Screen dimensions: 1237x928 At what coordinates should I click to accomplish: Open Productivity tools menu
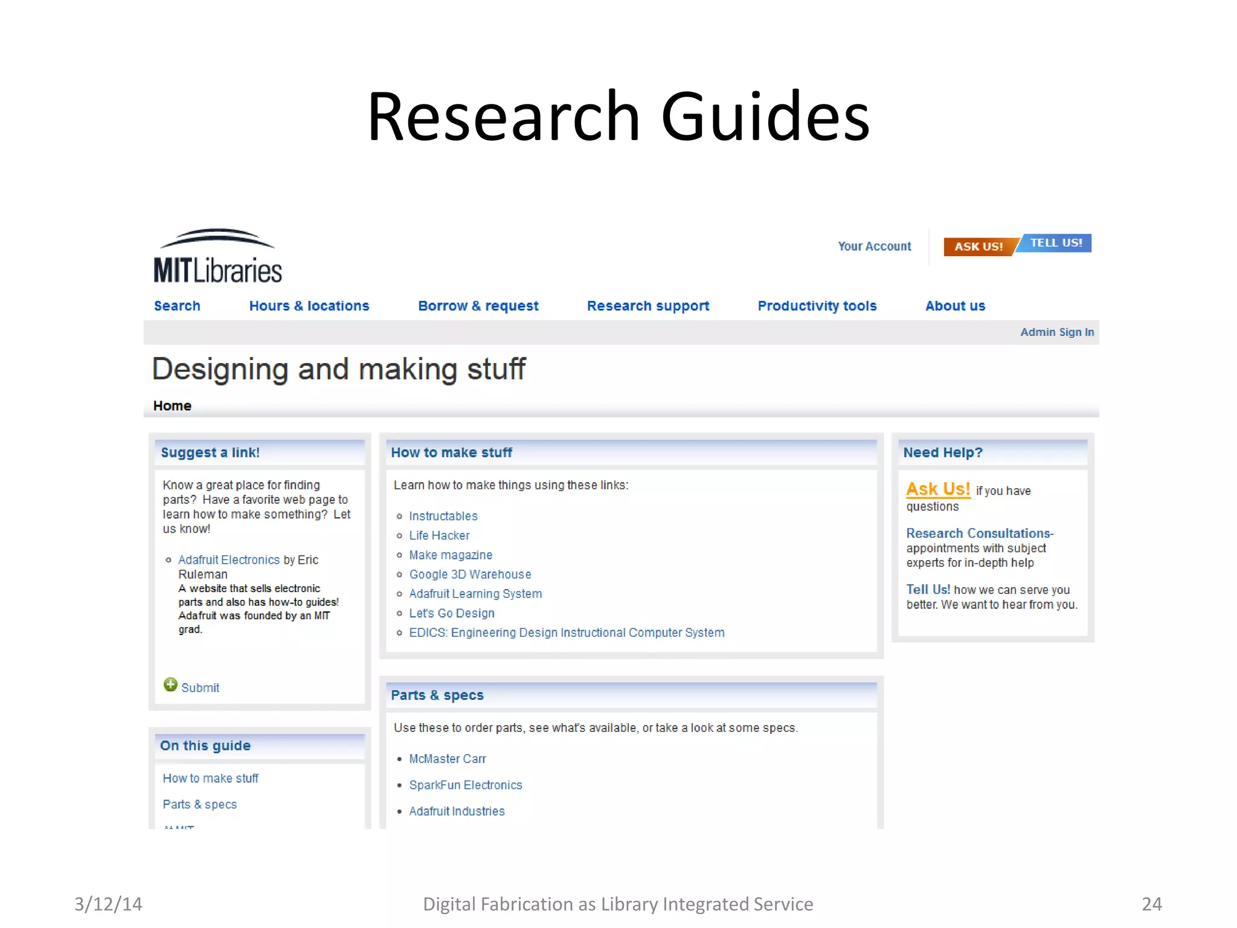coord(817,306)
